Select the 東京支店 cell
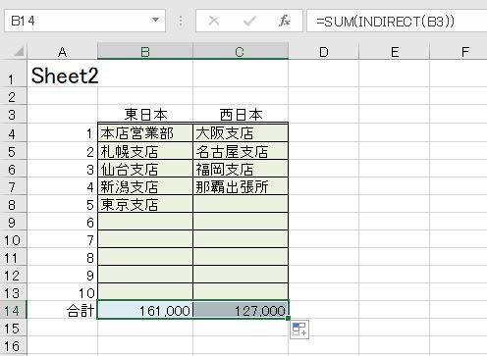Viewport: 487px width, 356px height. point(145,204)
